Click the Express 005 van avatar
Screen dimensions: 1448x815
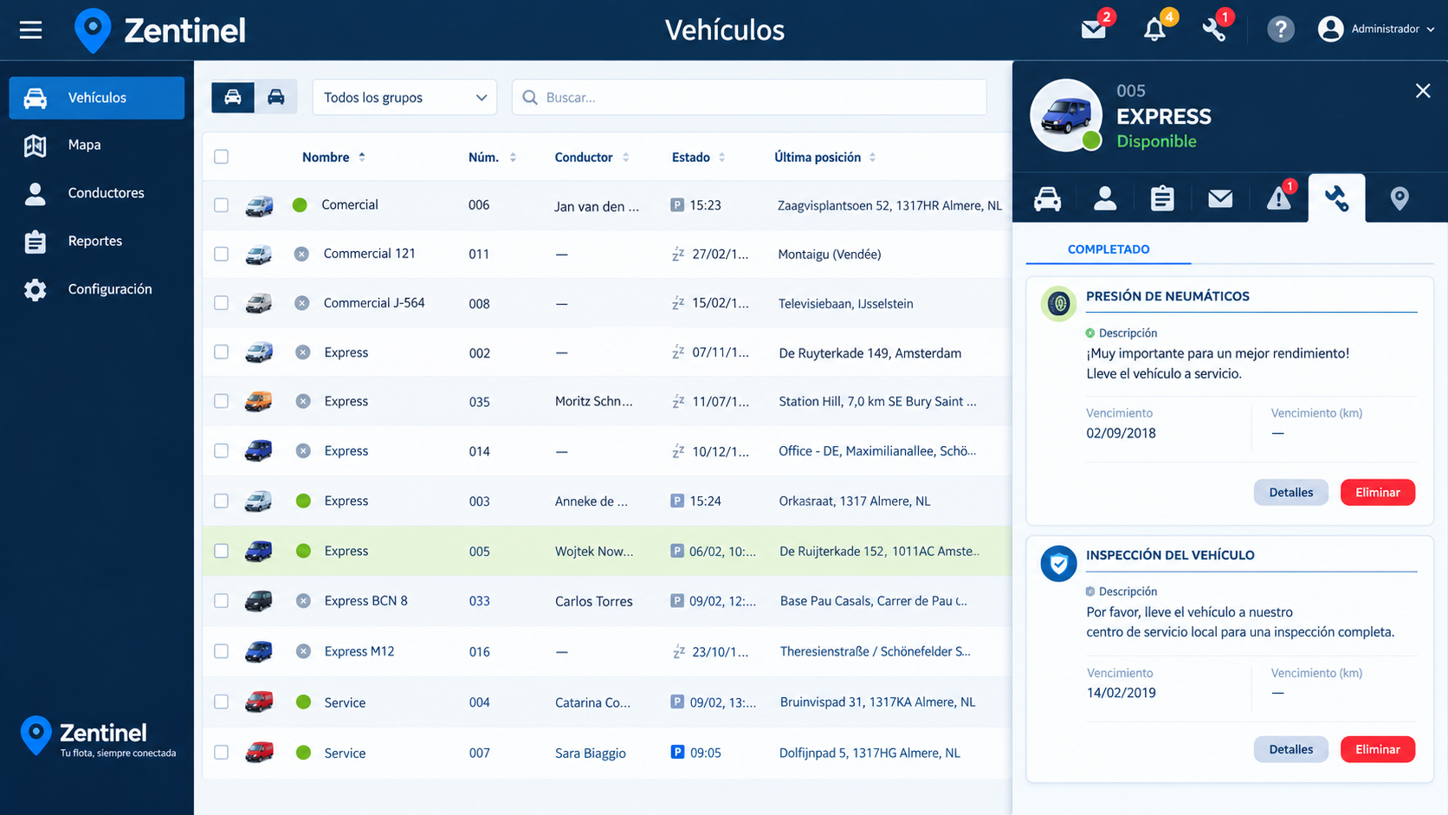click(1065, 115)
